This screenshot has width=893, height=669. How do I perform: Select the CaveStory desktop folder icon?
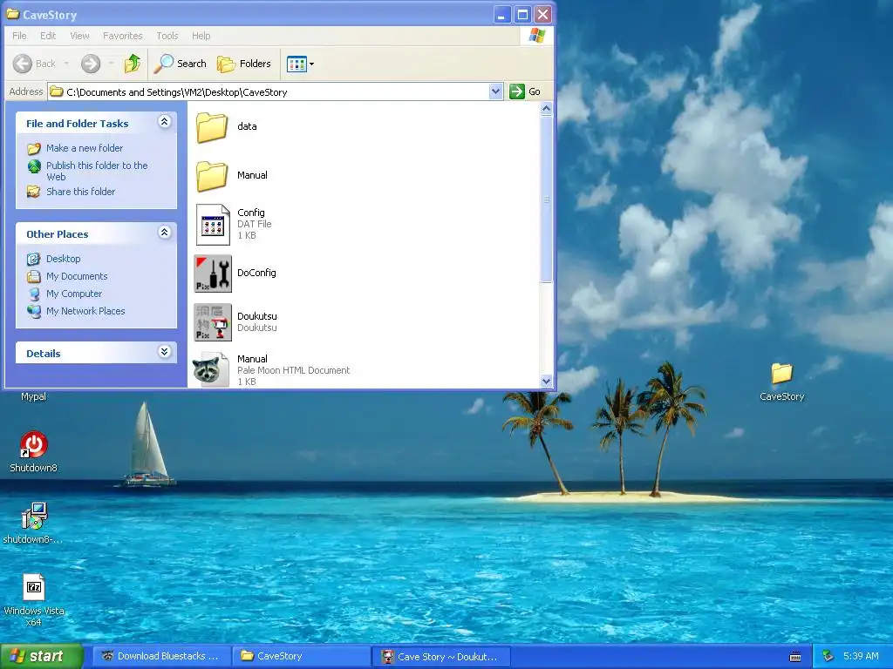[782, 374]
